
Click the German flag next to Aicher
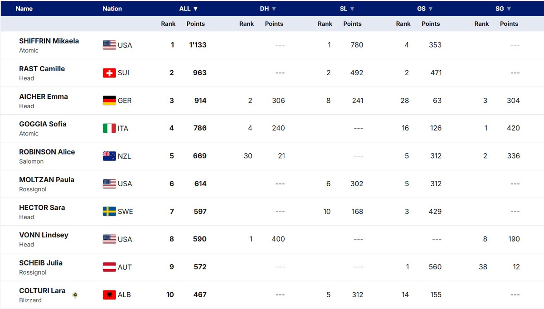[x=109, y=101]
